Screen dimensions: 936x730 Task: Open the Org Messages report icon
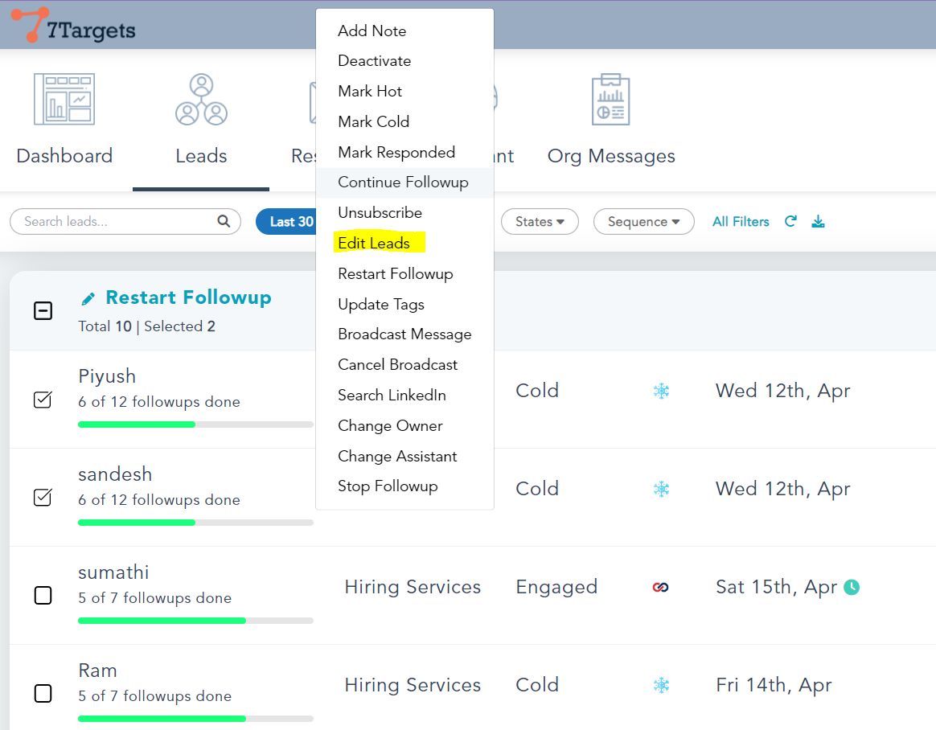(x=610, y=100)
